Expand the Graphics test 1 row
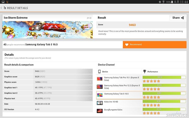This screenshot has width=189, height=118. [x=90, y=88]
